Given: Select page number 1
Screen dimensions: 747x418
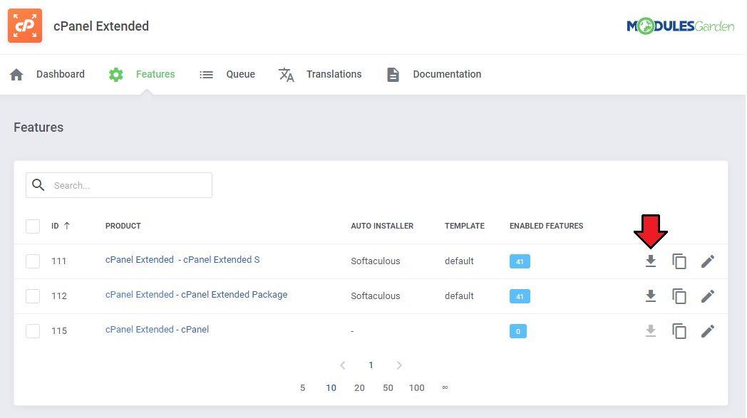Looking at the screenshot, I should click(371, 365).
